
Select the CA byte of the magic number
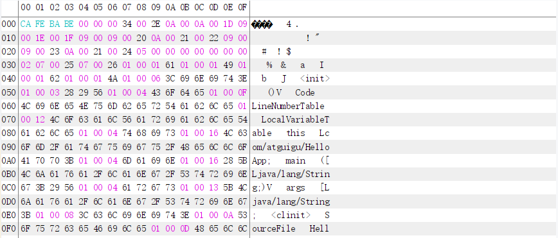(25, 24)
